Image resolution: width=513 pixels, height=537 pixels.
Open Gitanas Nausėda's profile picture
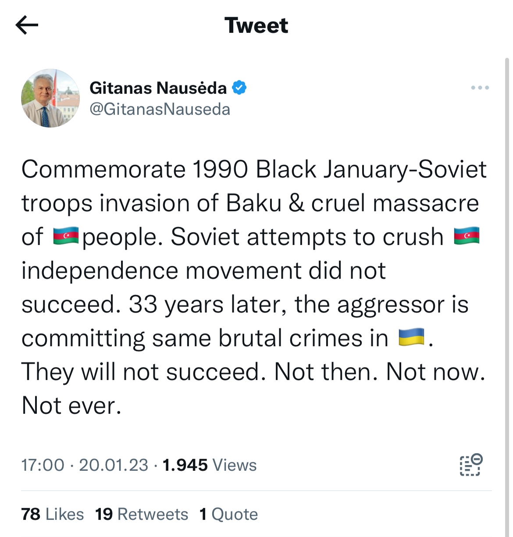(x=50, y=98)
